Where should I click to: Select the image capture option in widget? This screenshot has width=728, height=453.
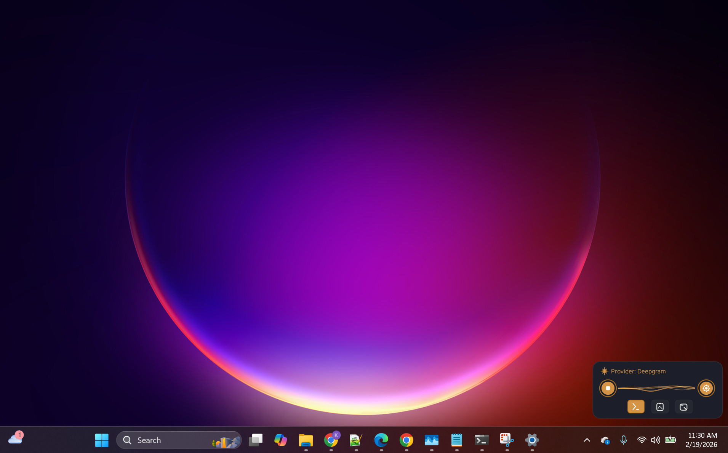[660, 406]
